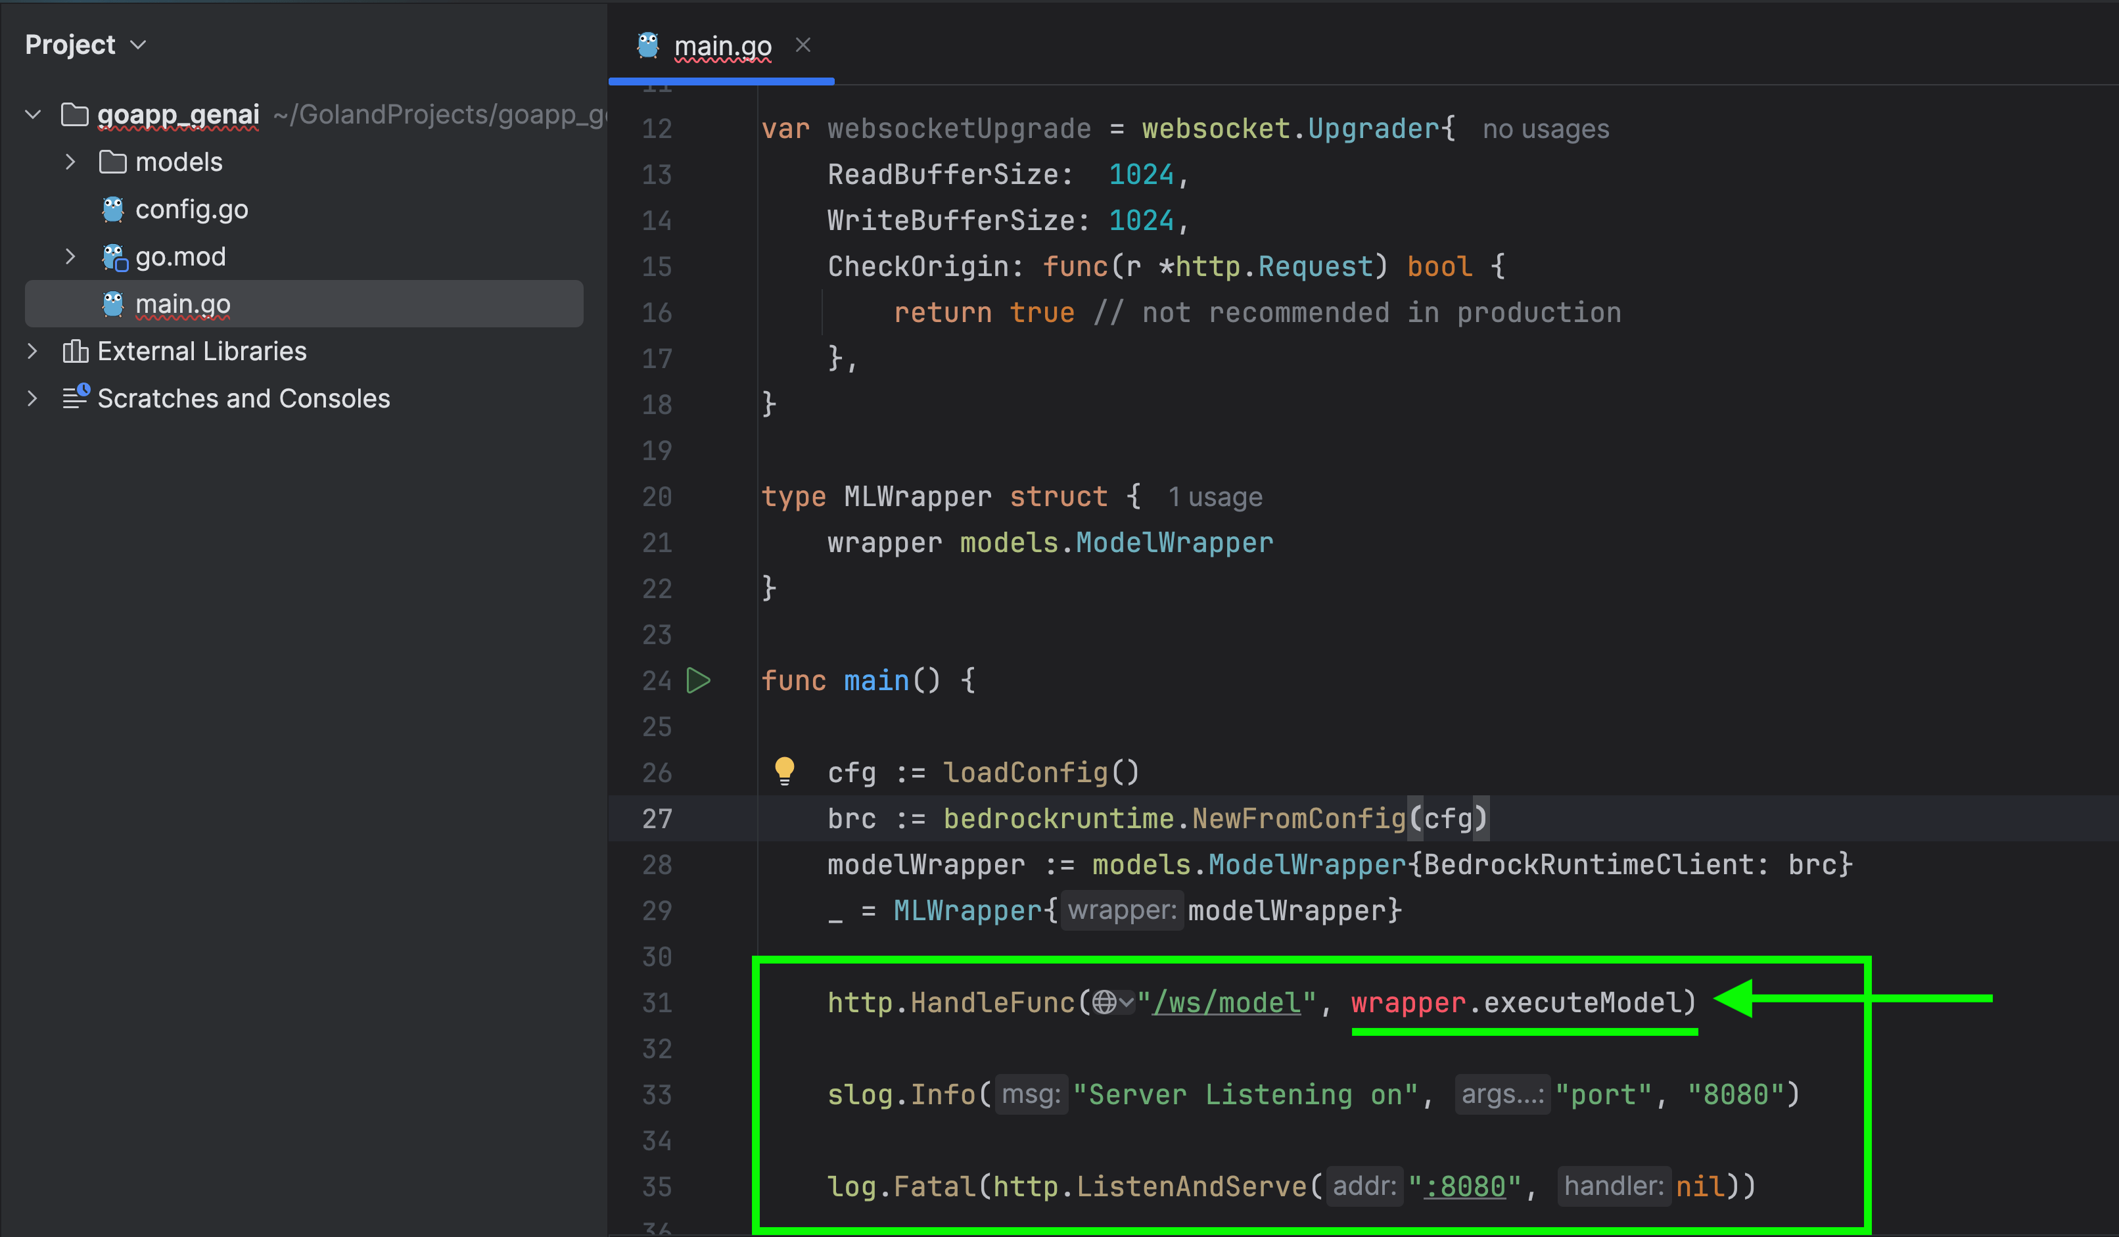Click the "1 usage" hint on MLWrapper

1215,498
